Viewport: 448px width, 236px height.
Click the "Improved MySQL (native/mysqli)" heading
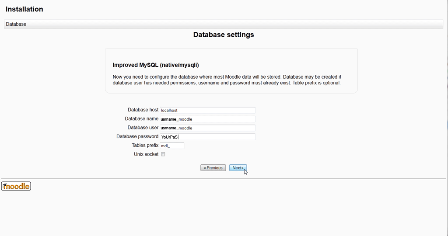tap(156, 65)
